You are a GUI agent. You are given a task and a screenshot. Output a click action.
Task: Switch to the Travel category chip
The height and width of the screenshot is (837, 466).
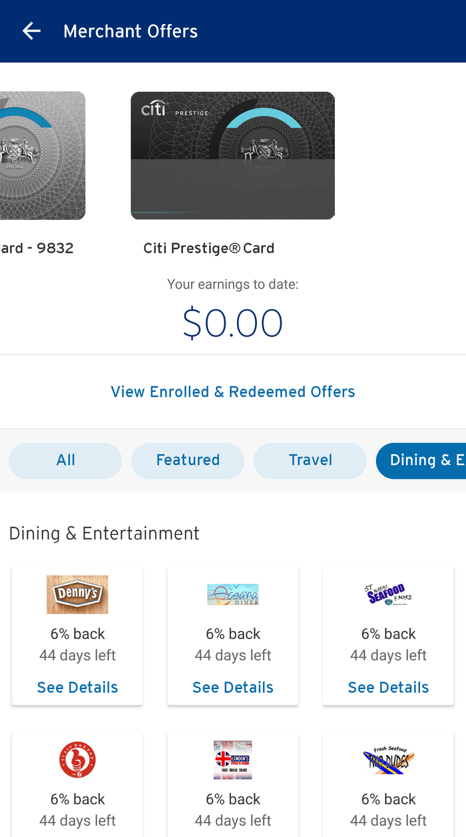point(310,460)
